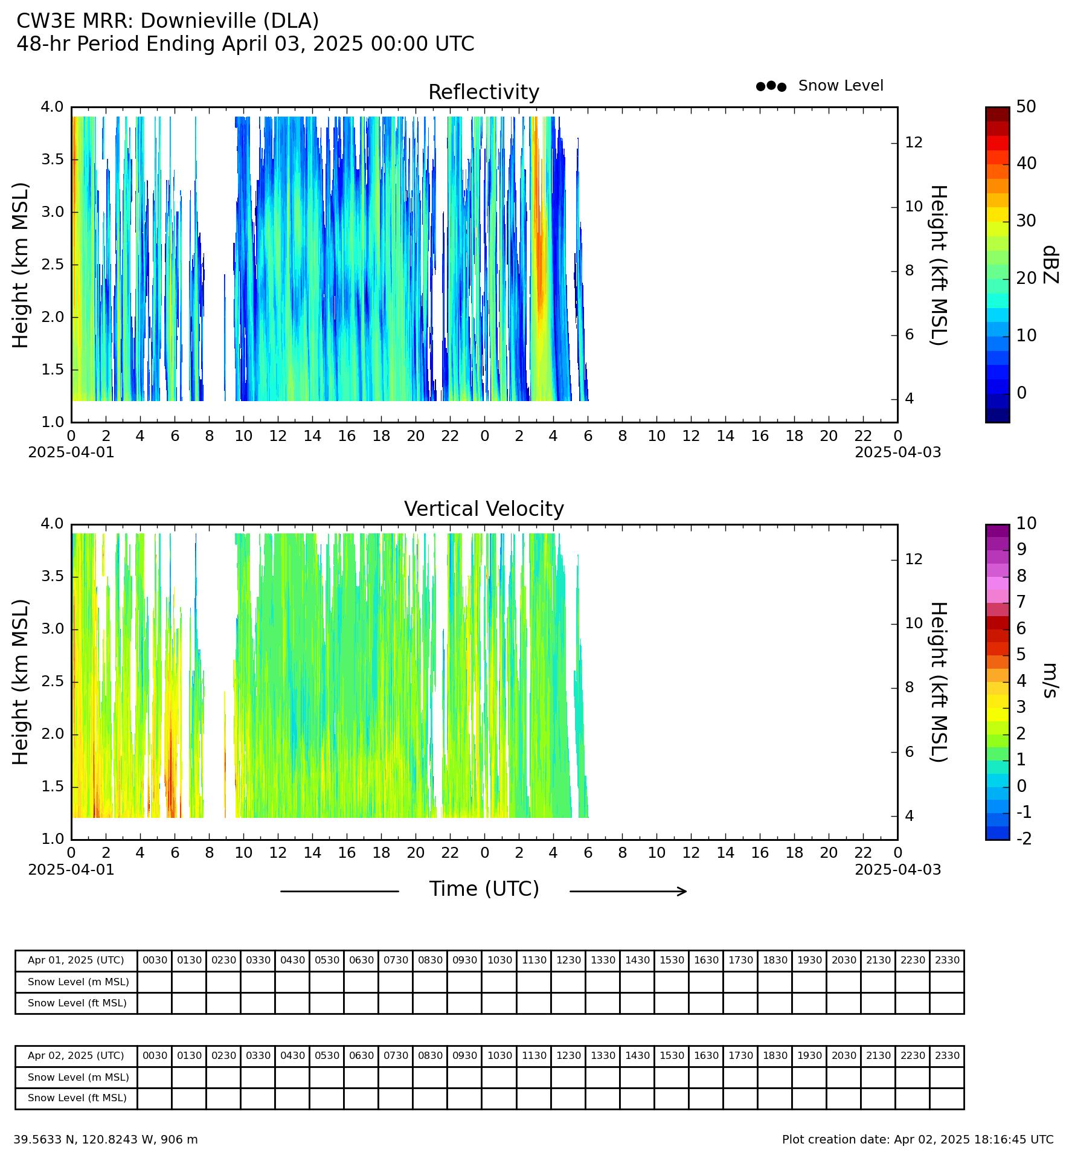This screenshot has width=1069, height=1158.
Task: Click the three black dots snow level legend marker
Action: (x=771, y=86)
